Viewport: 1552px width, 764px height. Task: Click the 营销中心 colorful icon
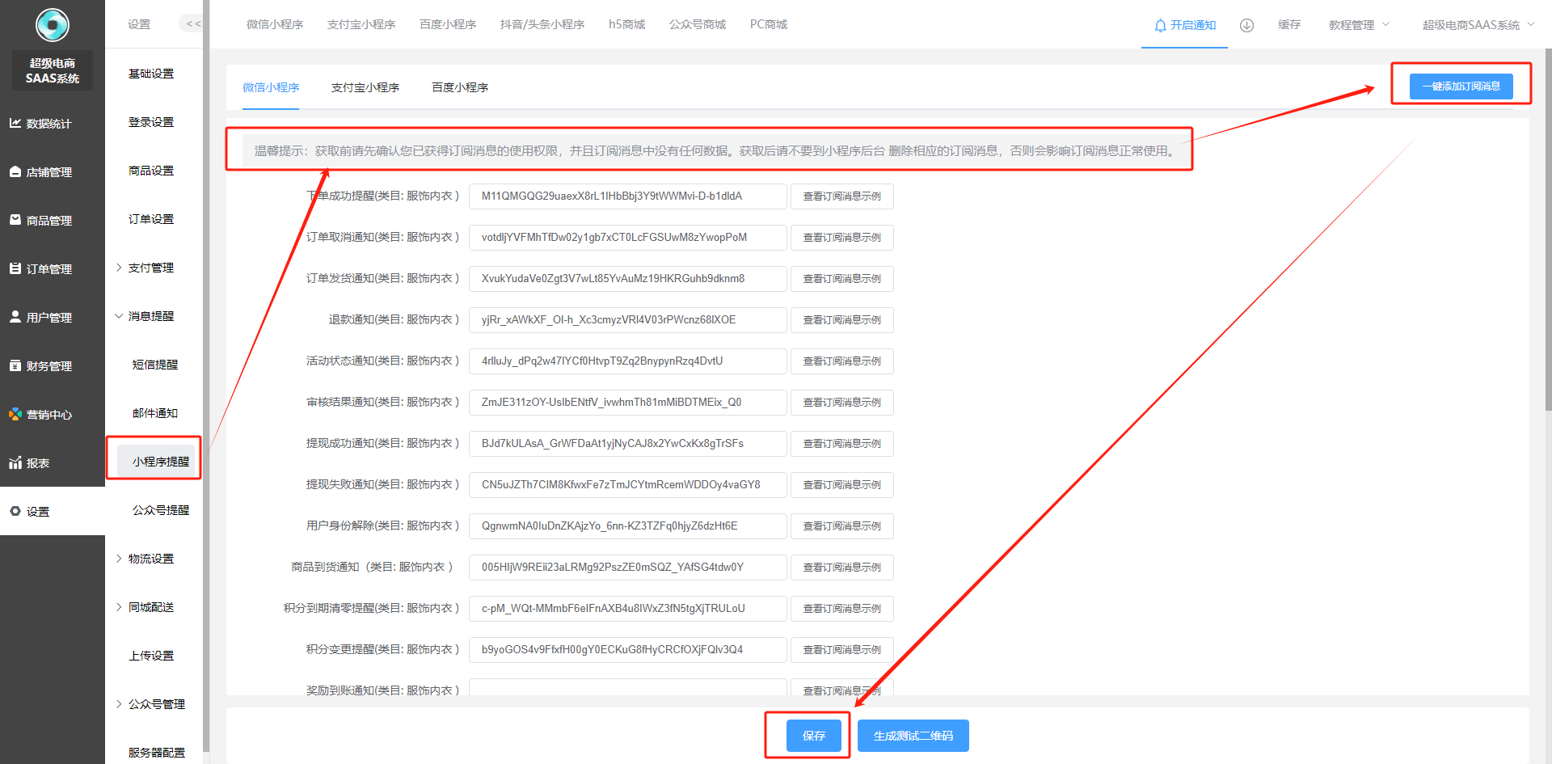pos(15,414)
